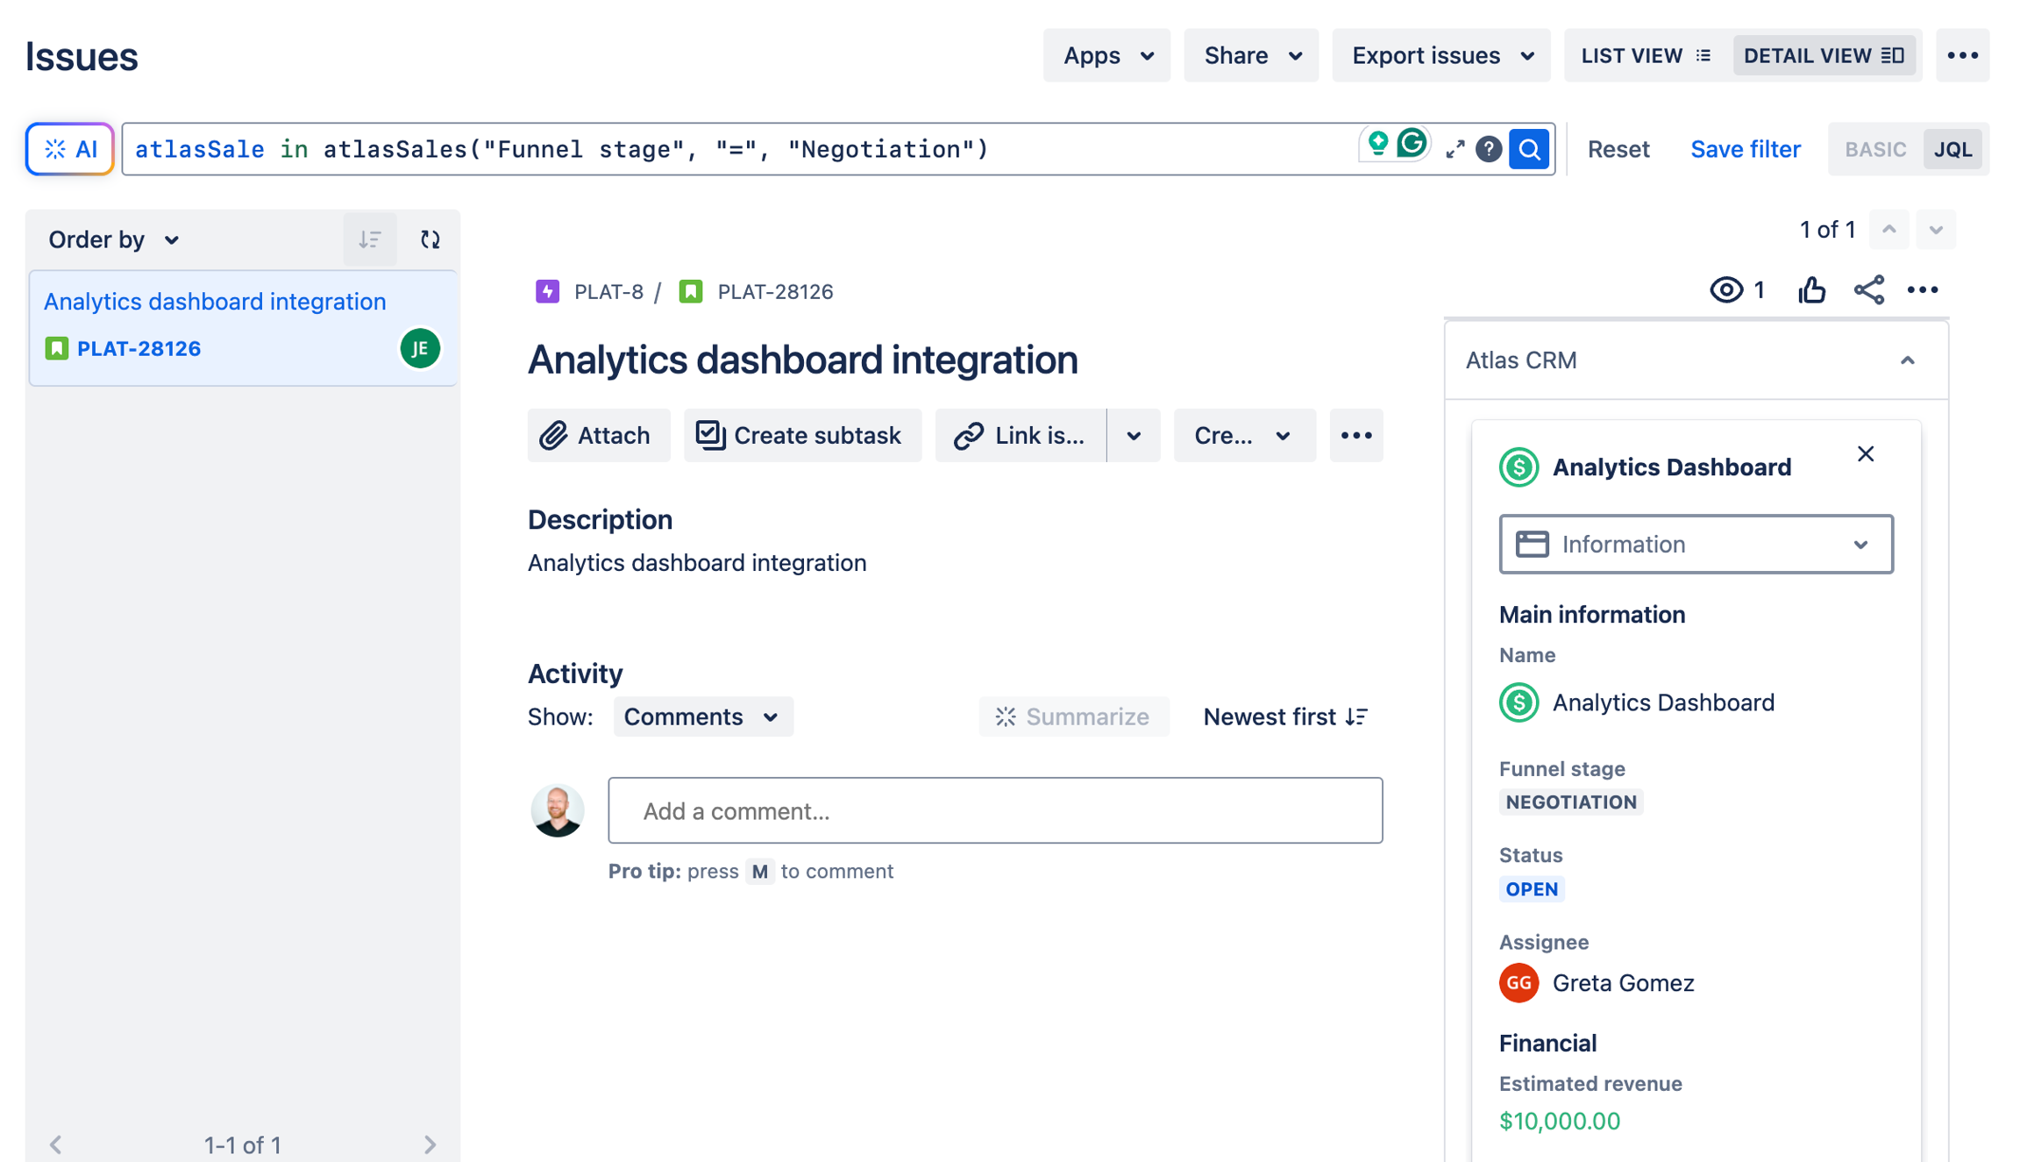Screen dimensions: 2020x1162
Task: Click the Add a comment field
Action: coord(994,810)
